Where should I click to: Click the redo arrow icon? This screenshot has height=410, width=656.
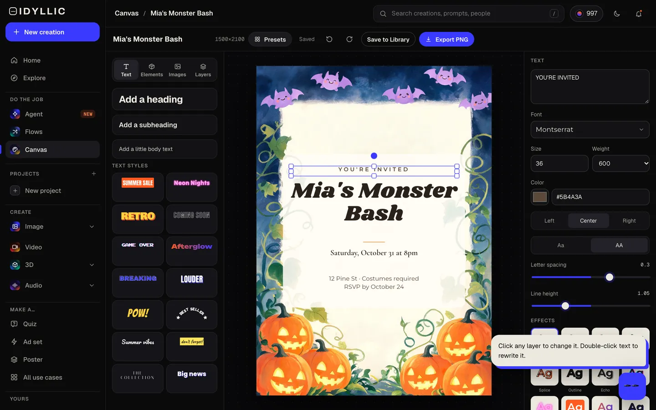[x=349, y=39]
